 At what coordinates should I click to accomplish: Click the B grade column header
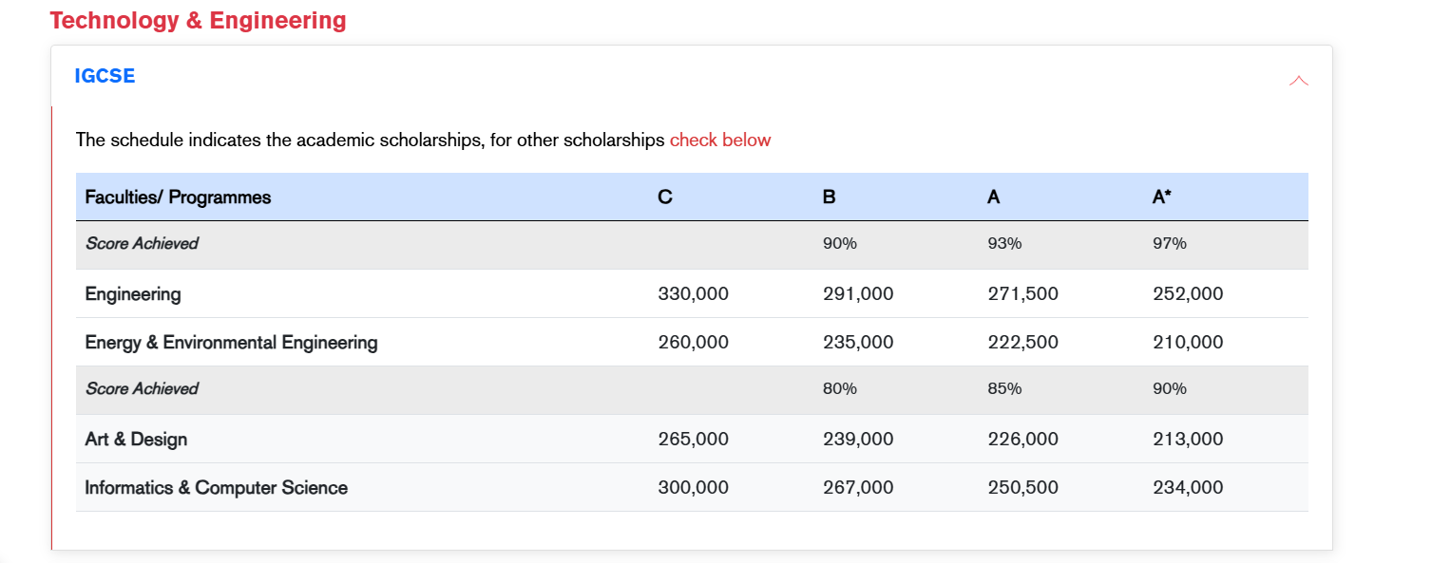point(830,197)
